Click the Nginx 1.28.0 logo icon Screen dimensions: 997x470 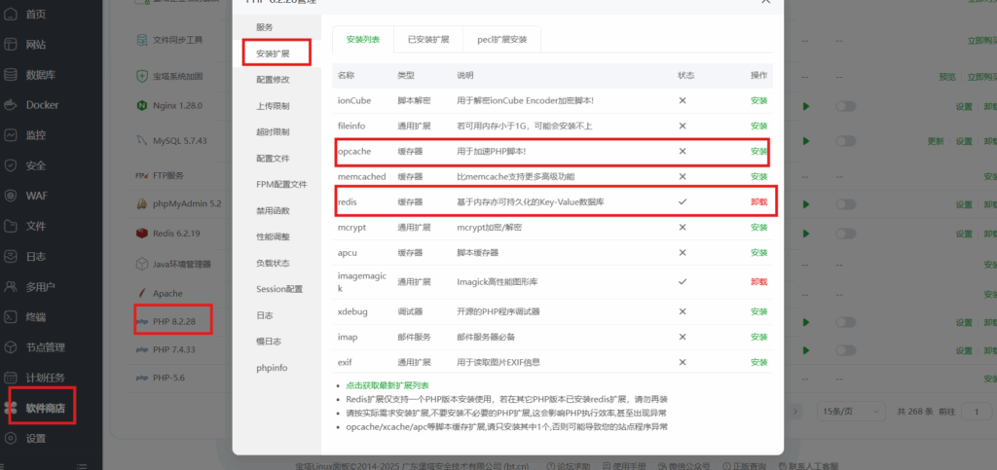(x=142, y=105)
